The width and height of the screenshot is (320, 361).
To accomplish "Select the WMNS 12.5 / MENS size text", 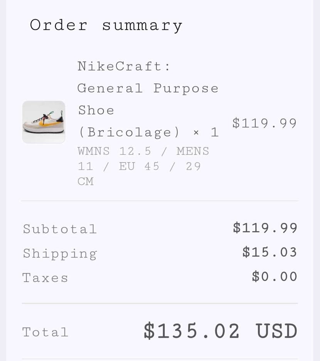I will tap(143, 151).
